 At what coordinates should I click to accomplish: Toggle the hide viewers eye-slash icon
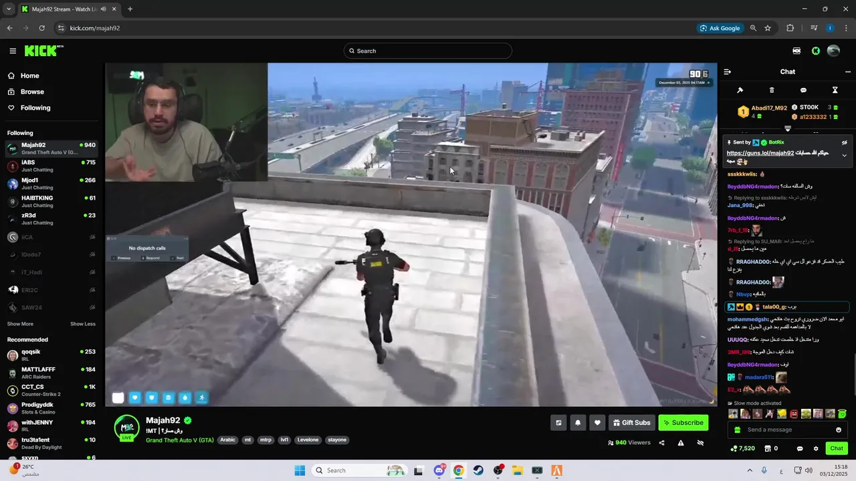[x=700, y=442]
